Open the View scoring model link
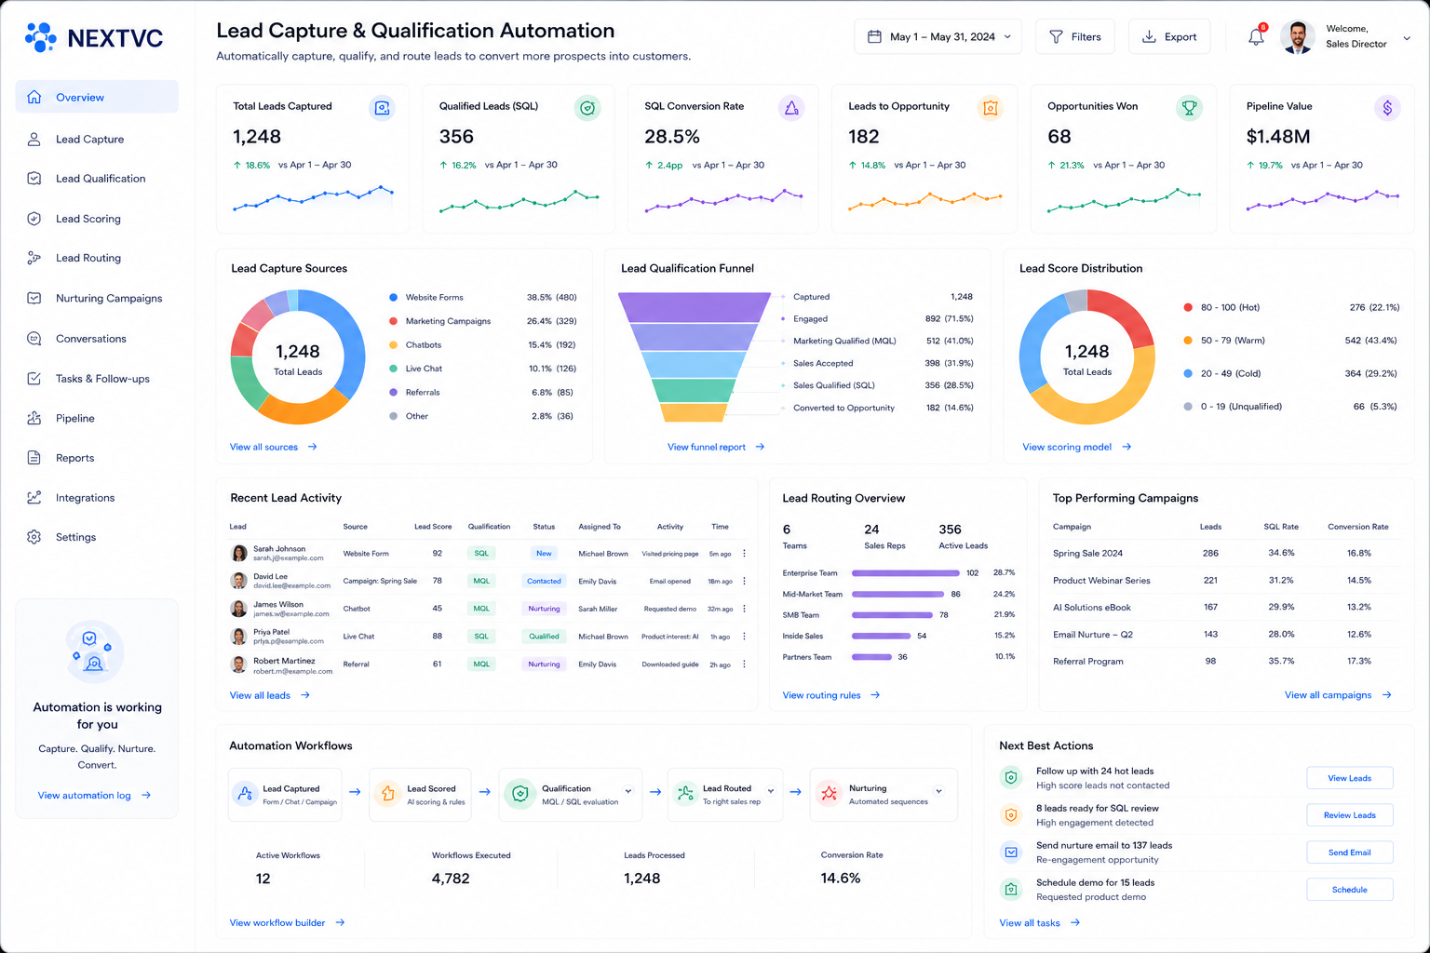 click(x=1077, y=448)
